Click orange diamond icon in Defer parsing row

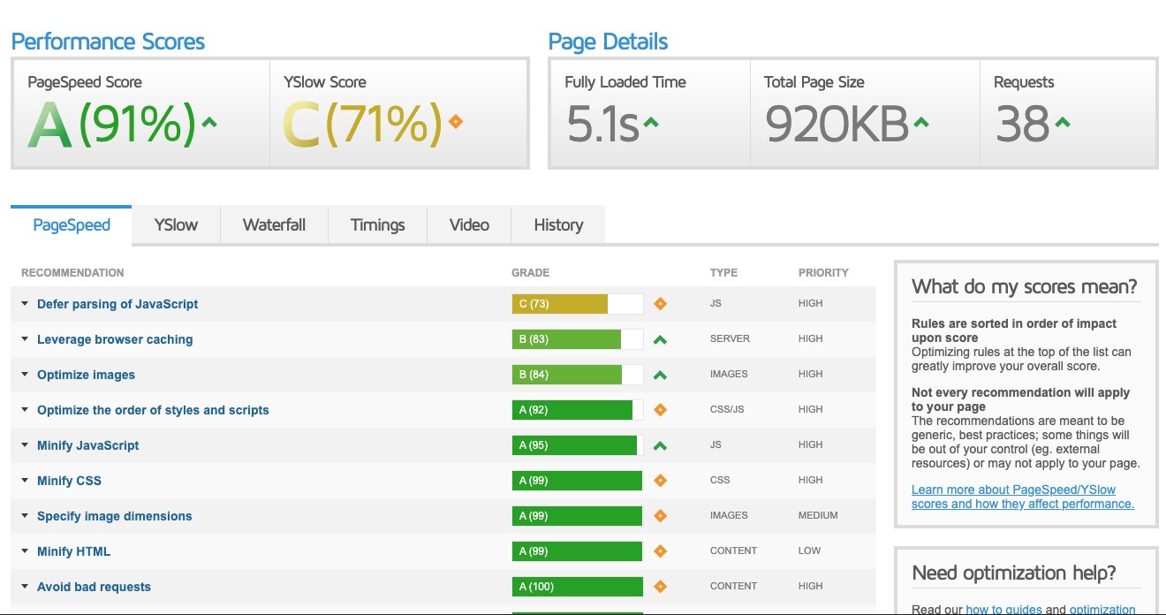[x=660, y=304]
